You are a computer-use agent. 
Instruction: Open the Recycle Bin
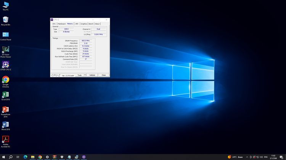click(x=6, y=19)
